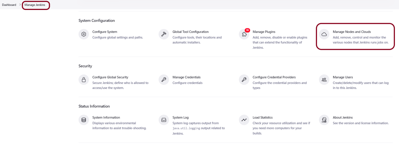
Task: Click the Security section heading
Action: click(85, 66)
